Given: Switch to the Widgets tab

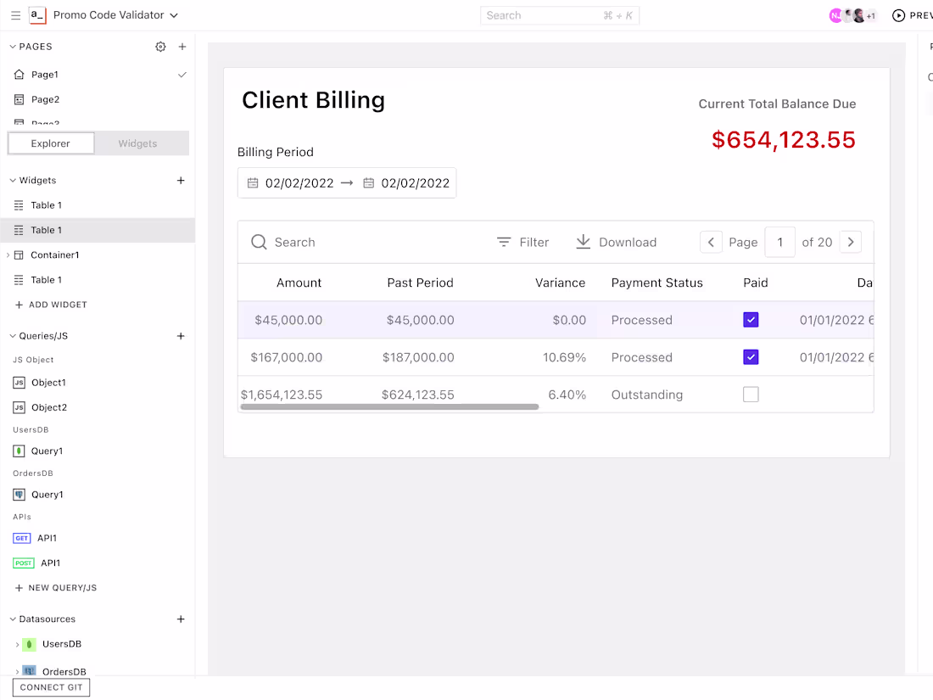Looking at the screenshot, I should coord(137,143).
